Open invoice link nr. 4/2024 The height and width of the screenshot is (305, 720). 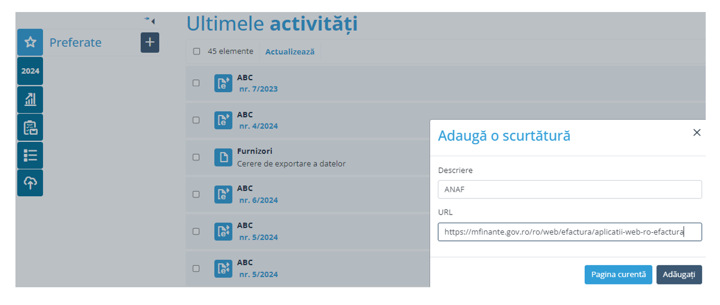(258, 126)
